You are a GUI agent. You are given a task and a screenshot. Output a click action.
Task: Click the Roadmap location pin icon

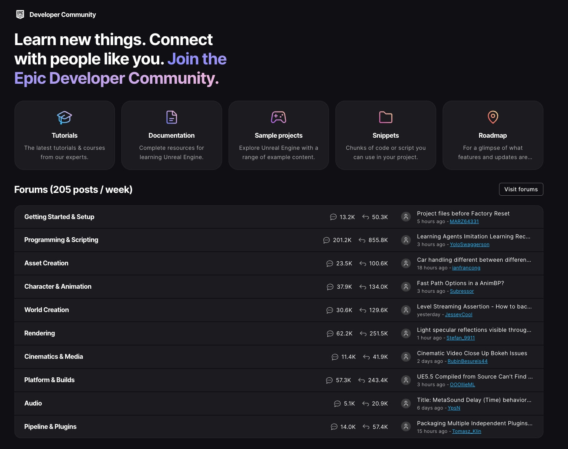(493, 117)
